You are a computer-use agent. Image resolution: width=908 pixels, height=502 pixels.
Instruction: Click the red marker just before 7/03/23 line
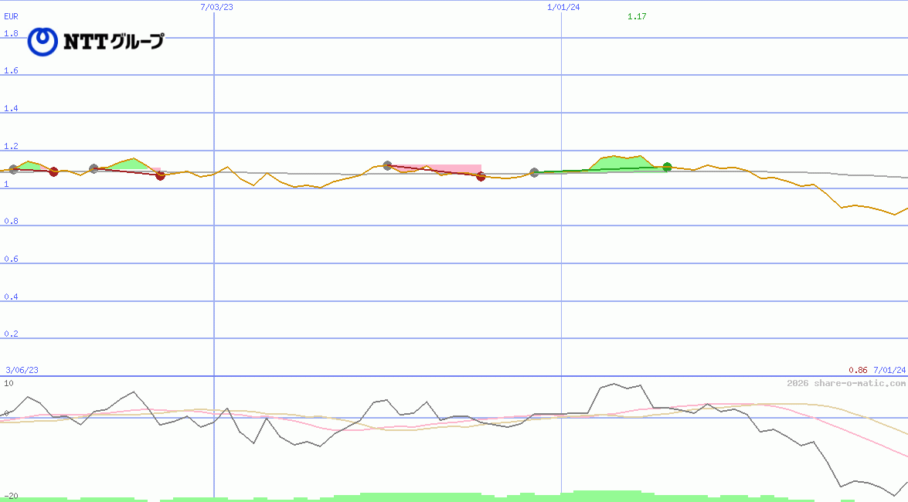tap(160, 175)
